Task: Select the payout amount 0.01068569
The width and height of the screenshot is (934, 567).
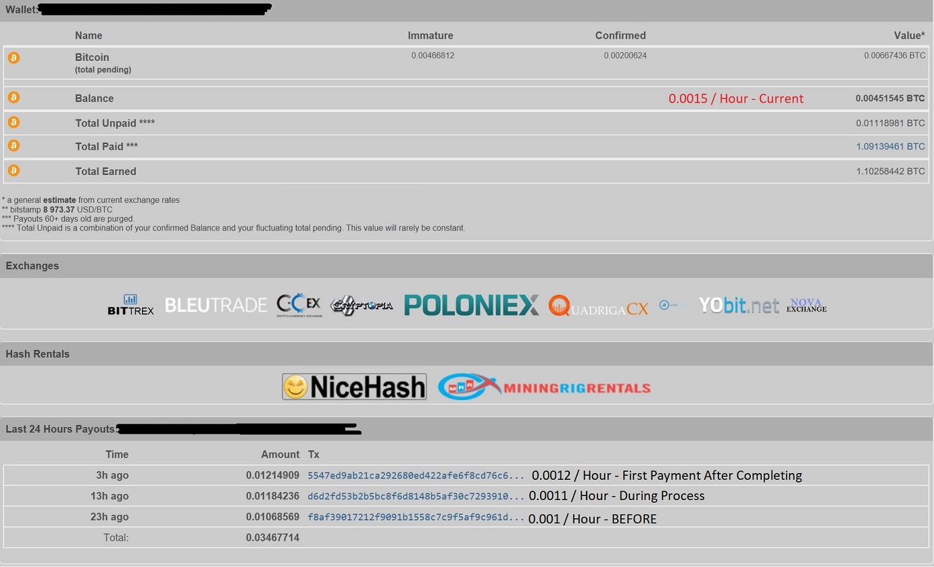Action: pos(272,518)
